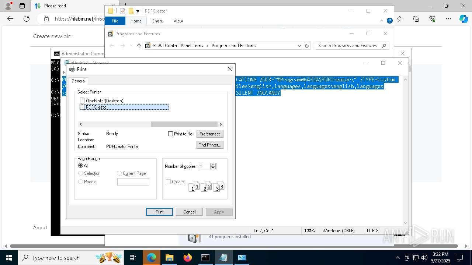Click properties checkmark icon in explorer titlebar
This screenshot has height=265, width=472.
[123, 11]
